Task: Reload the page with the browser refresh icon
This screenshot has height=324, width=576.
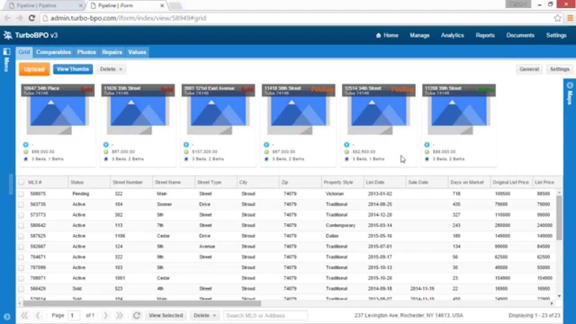Action: 31,18
